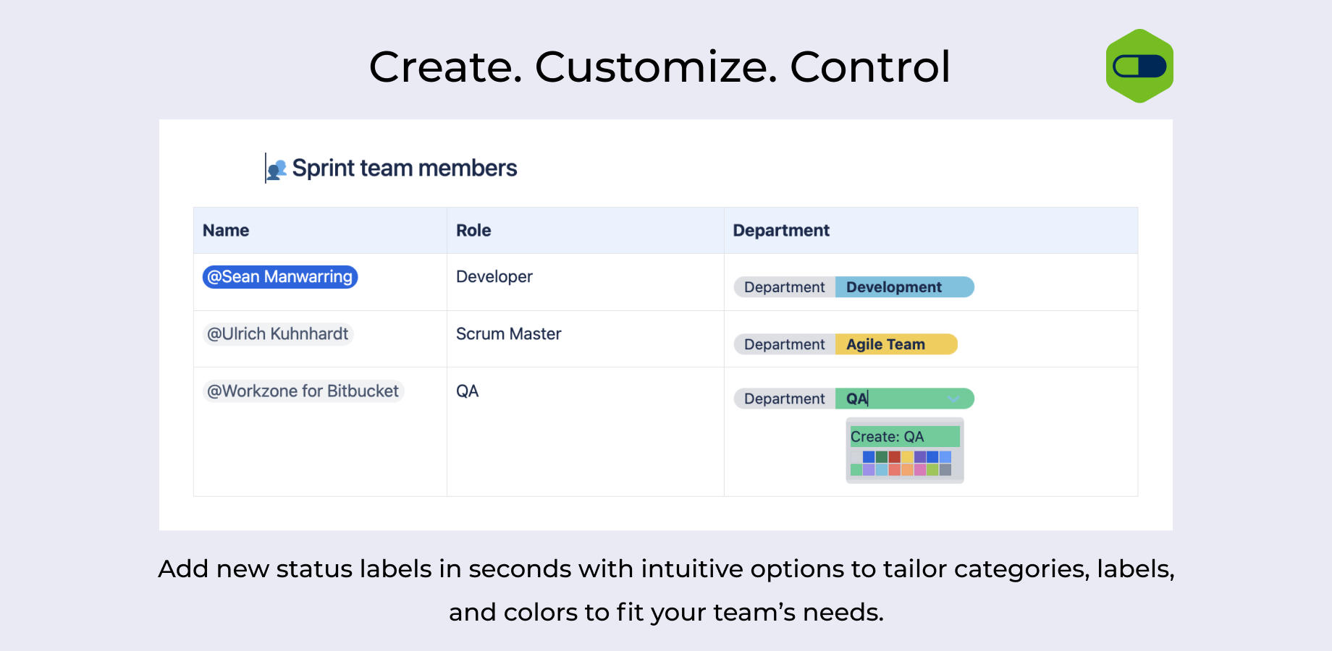Image resolution: width=1332 pixels, height=651 pixels.
Task: Expand the QA status dropdown chevron
Action: [x=953, y=399]
